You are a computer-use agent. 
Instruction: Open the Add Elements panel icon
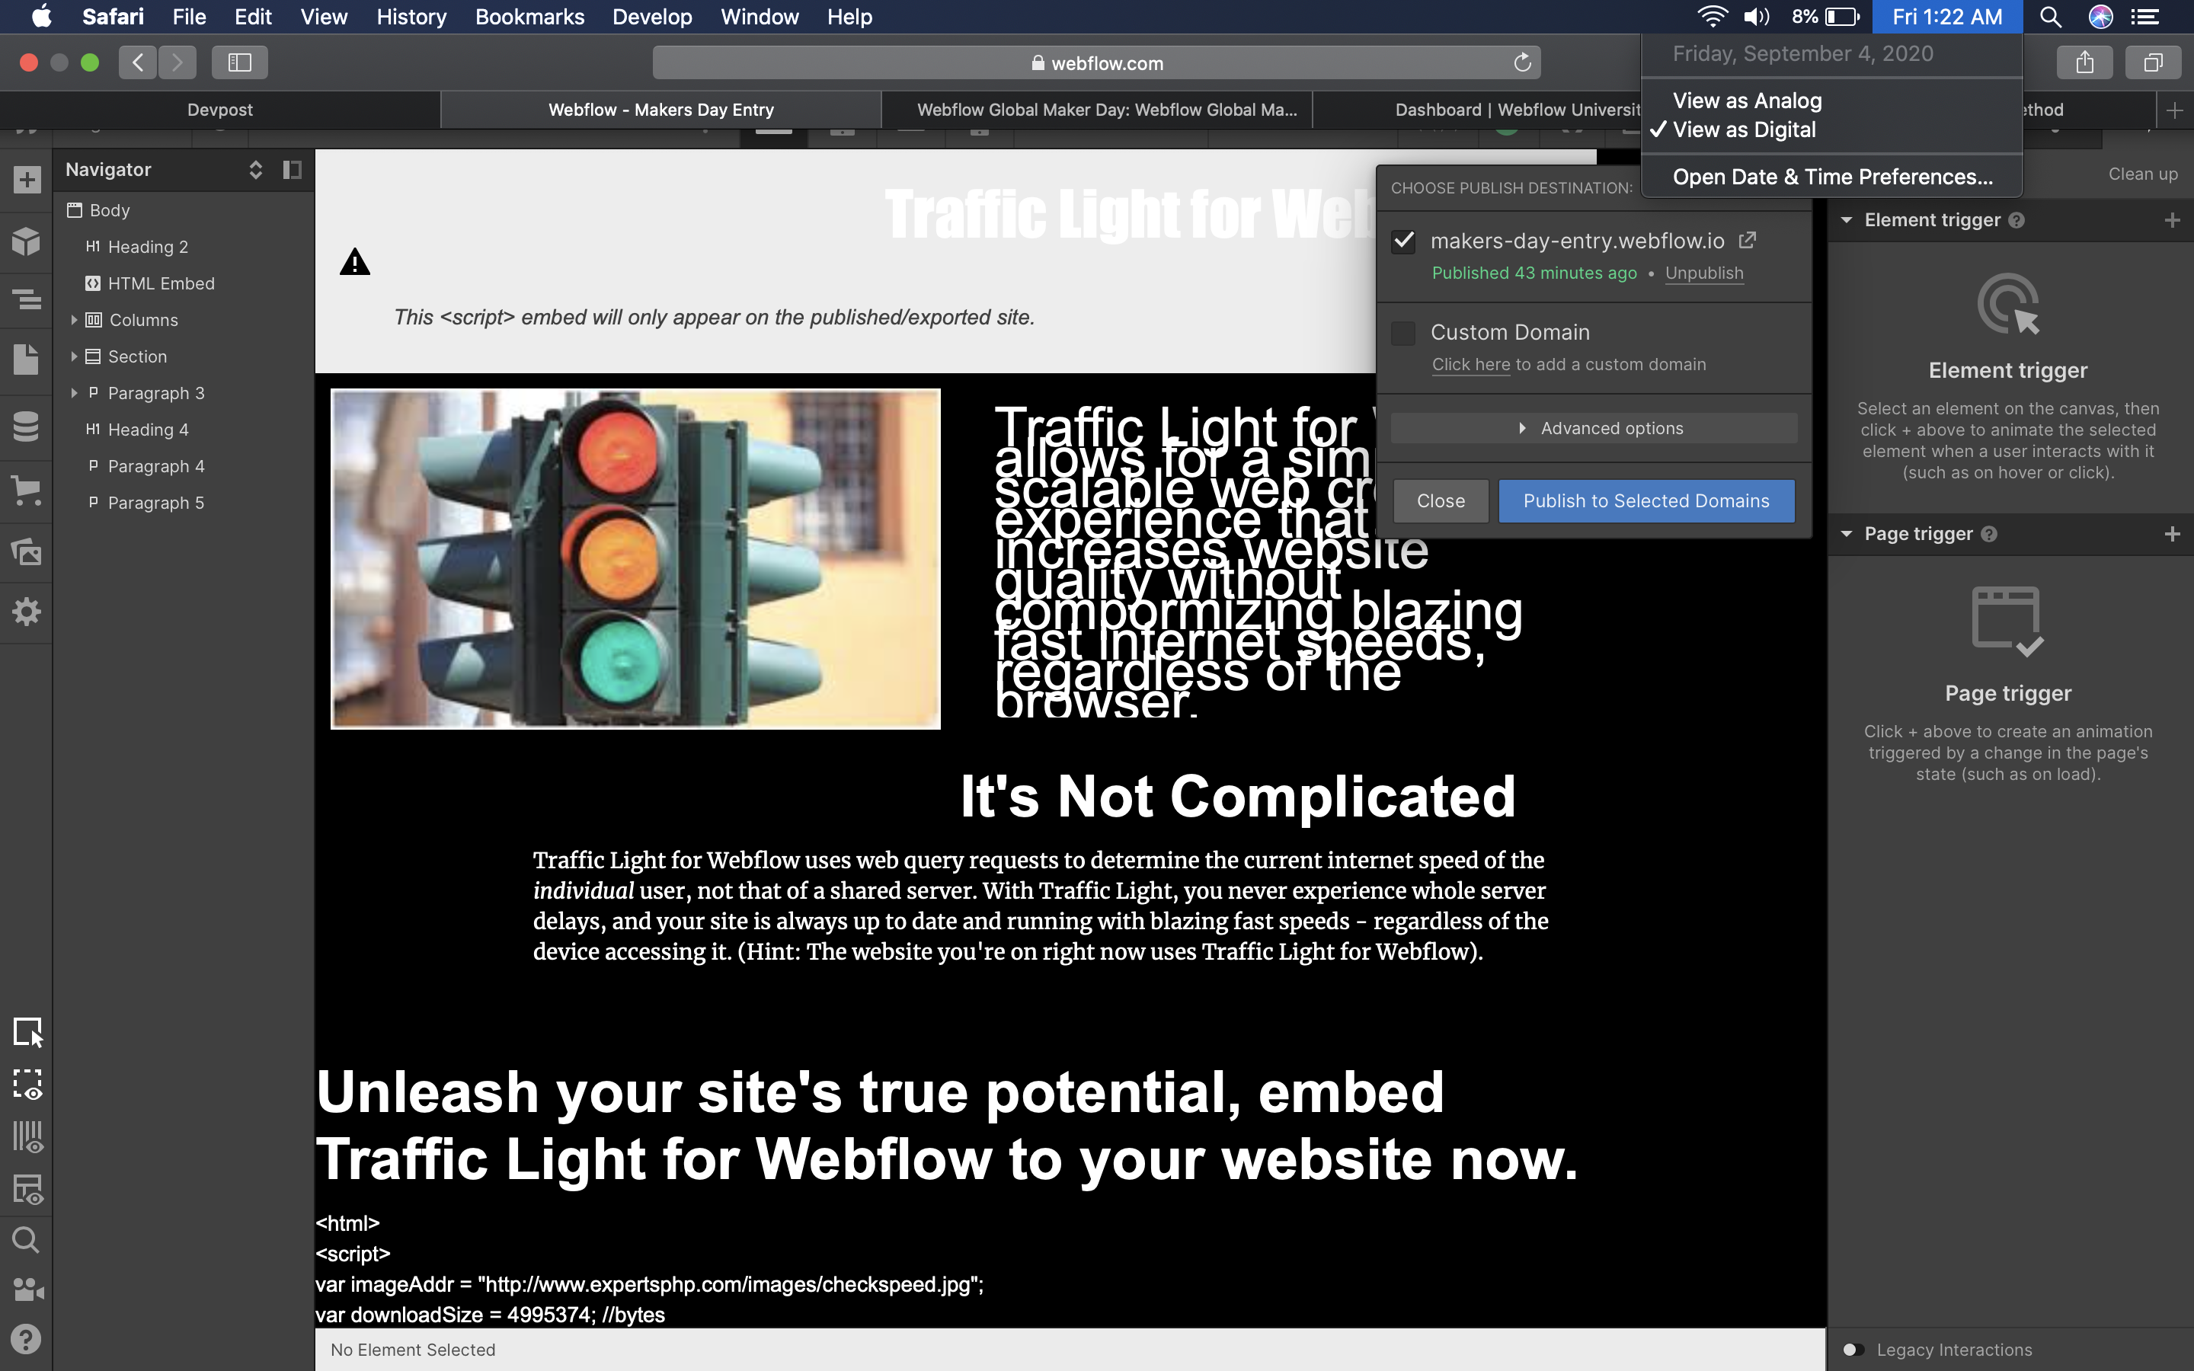pyautogui.click(x=27, y=180)
